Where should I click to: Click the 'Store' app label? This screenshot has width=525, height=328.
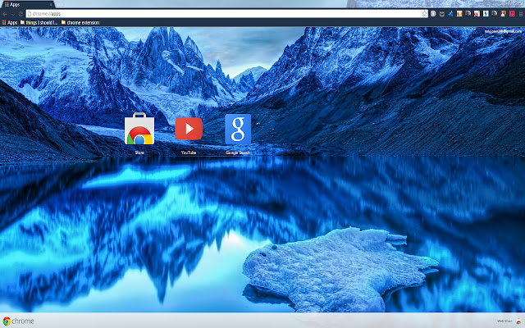click(x=139, y=153)
